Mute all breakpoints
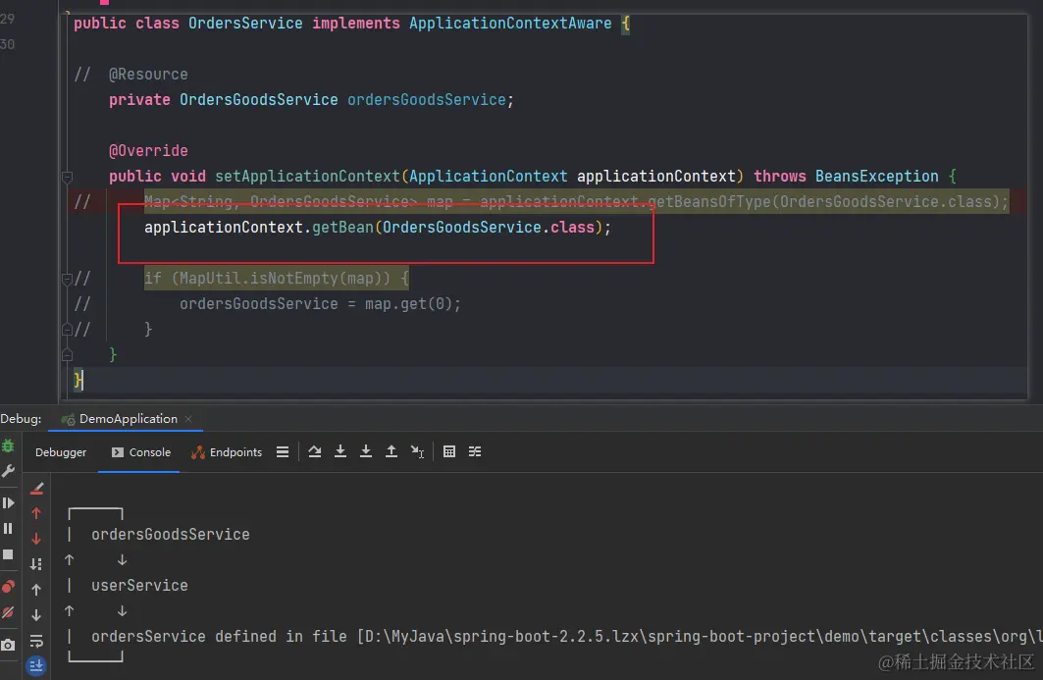 coord(8,613)
